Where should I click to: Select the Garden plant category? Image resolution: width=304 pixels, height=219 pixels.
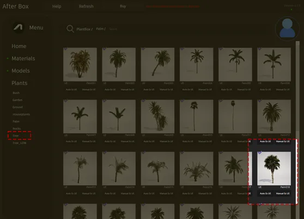17,100
